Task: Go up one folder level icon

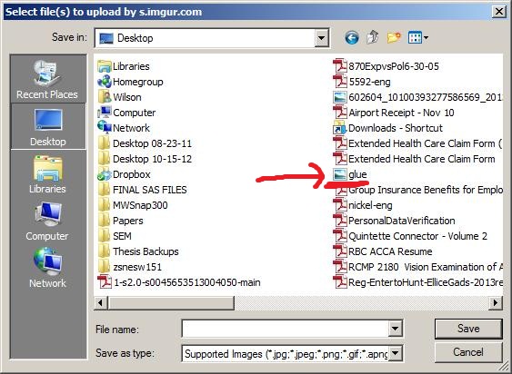Action: click(373, 37)
